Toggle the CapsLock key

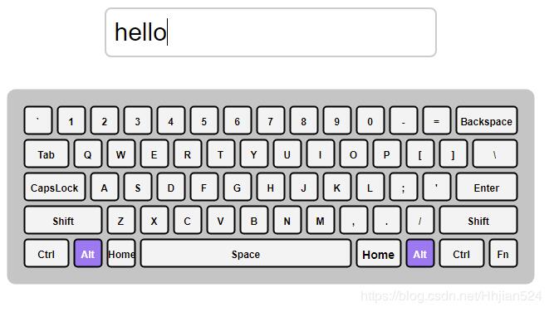coord(55,188)
